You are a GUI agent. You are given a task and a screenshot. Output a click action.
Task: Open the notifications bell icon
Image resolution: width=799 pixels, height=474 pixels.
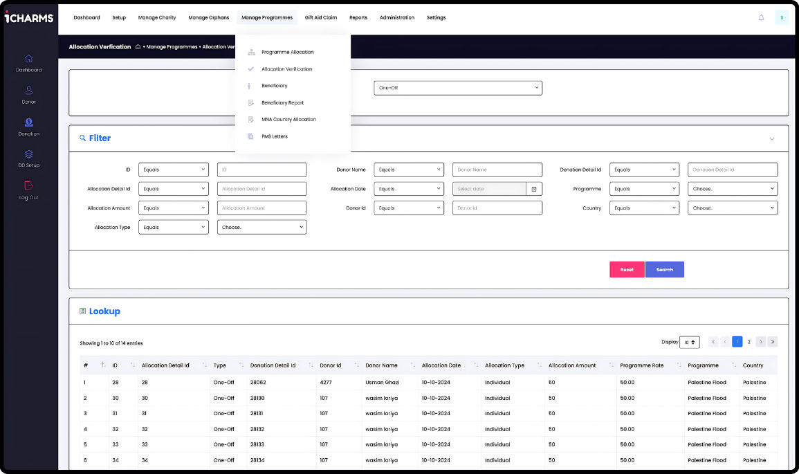pyautogui.click(x=761, y=17)
